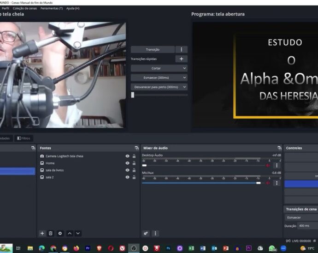The width and height of the screenshot is (318, 253).
Task: Open Desktop Áudio three-dot options menu
Action: tap(277, 165)
